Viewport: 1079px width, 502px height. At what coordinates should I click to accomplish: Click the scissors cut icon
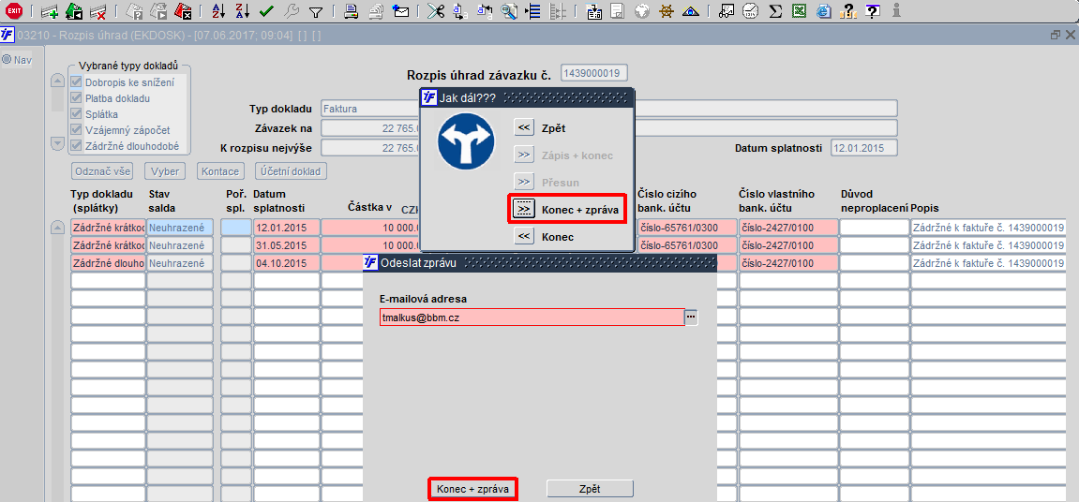434,11
